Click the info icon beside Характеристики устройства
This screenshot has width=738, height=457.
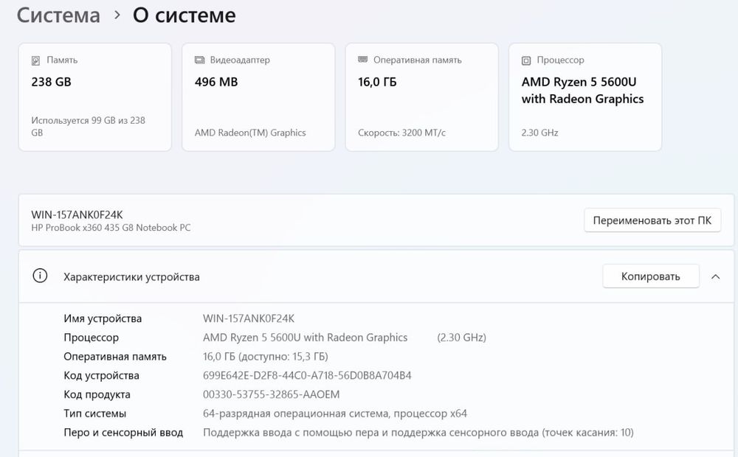[40, 276]
